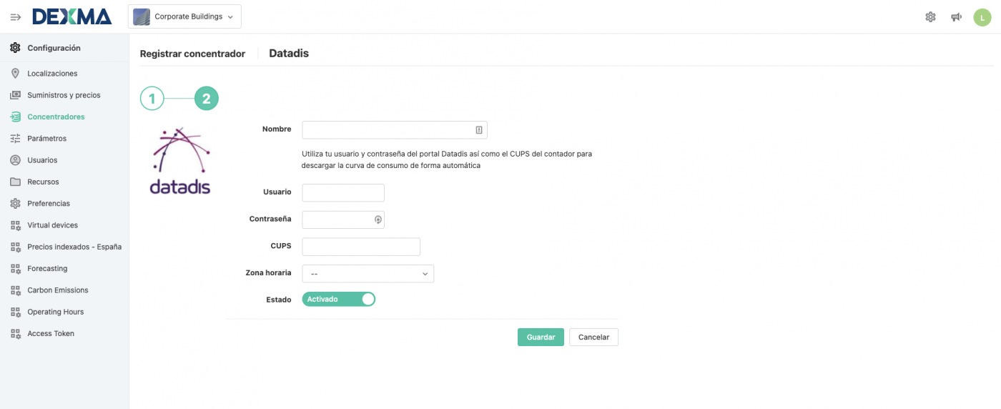1001x409 pixels.
Task: Click the Usuarios person icon
Action: pyautogui.click(x=15, y=160)
